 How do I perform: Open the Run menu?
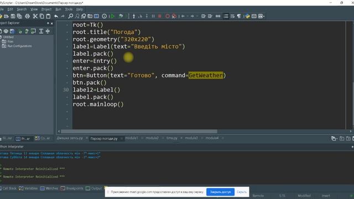pos(58,9)
